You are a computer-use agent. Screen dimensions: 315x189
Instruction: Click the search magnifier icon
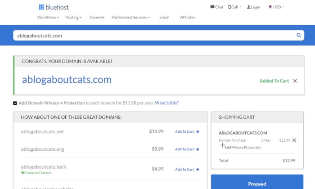click(x=299, y=36)
